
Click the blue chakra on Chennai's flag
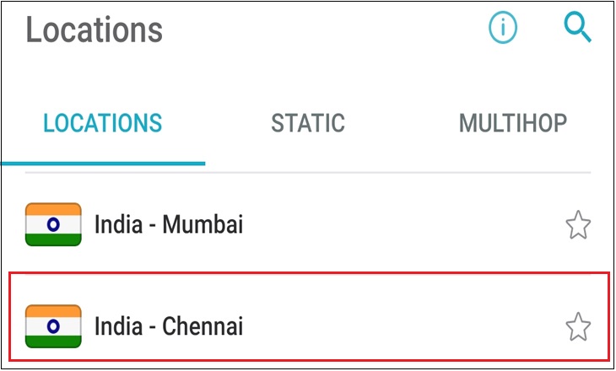click(x=53, y=326)
